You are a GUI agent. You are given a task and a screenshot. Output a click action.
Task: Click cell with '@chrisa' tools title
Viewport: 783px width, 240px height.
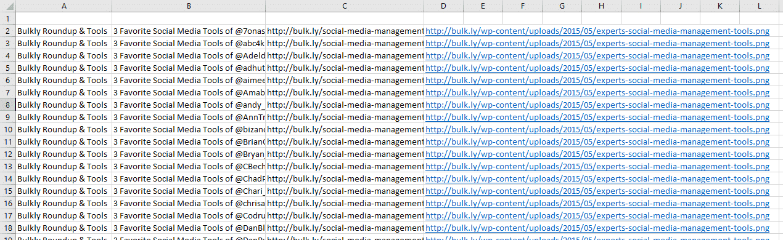(x=189, y=203)
